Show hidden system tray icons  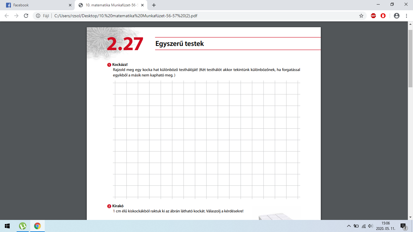[x=349, y=226]
